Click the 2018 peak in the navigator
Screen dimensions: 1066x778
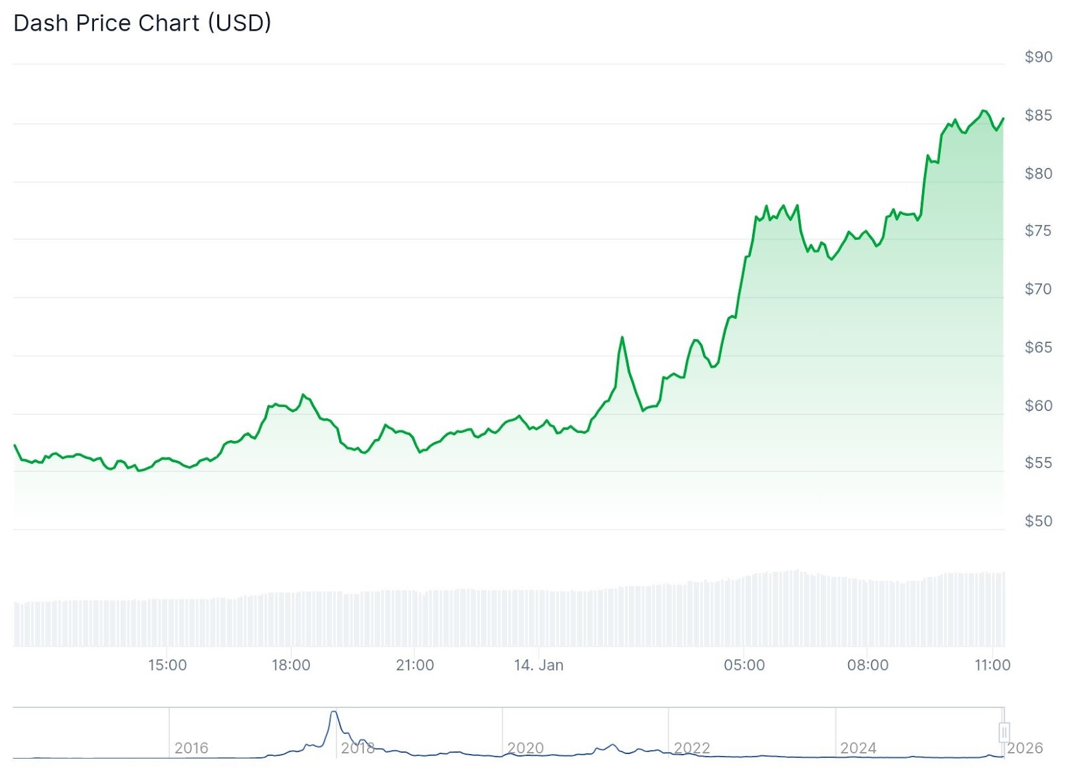pyautogui.click(x=334, y=713)
